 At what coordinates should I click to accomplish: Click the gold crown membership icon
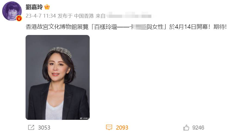point(47,7)
